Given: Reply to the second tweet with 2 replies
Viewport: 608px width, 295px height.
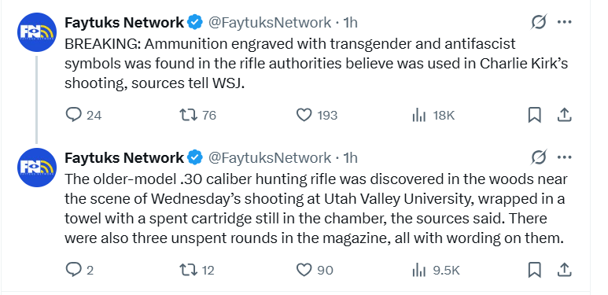Looking at the screenshot, I should pyautogui.click(x=73, y=270).
